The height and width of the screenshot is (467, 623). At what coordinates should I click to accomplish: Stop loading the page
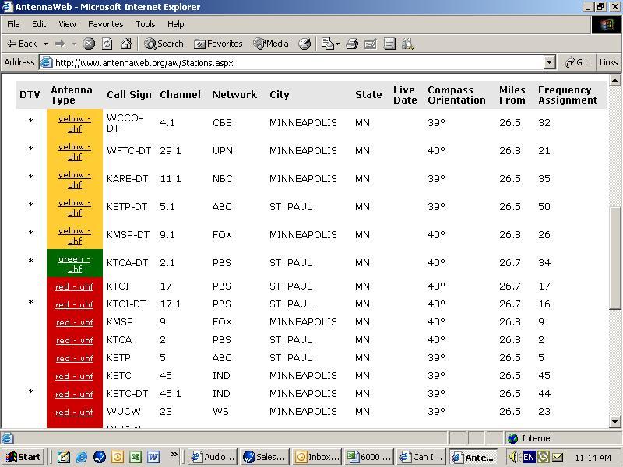[89, 44]
